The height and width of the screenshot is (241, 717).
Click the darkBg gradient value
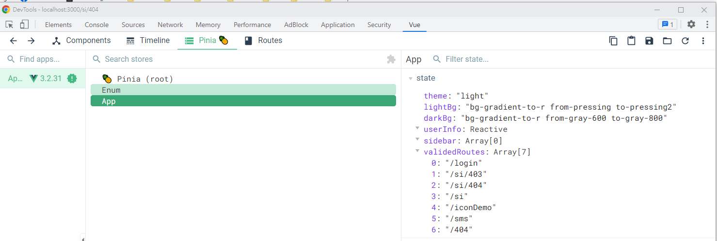564,118
